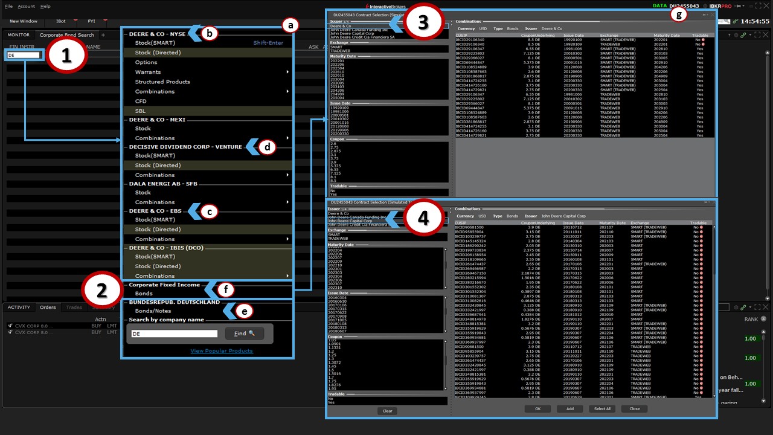Screen dimensions: 773x435
Task: Switch to the Corporate Bond Search tab
Action: click(66, 35)
